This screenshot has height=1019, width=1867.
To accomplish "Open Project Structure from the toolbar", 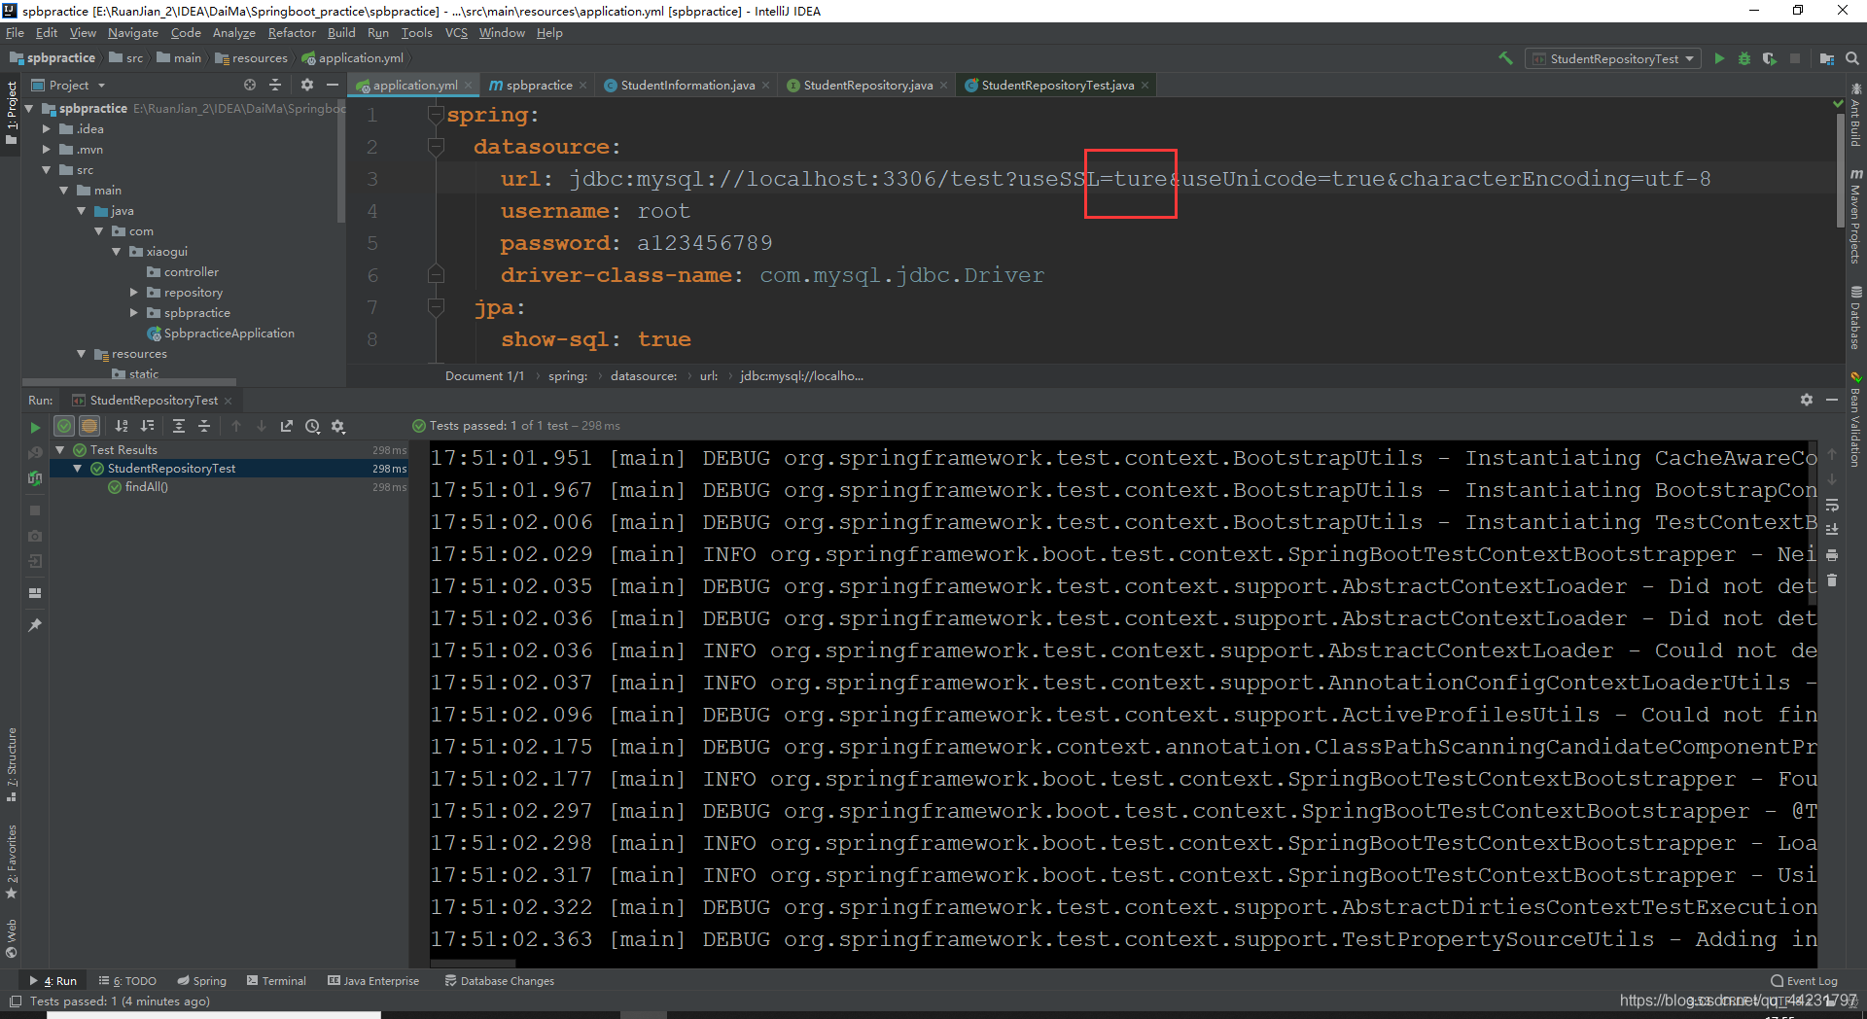I will (x=1827, y=58).
